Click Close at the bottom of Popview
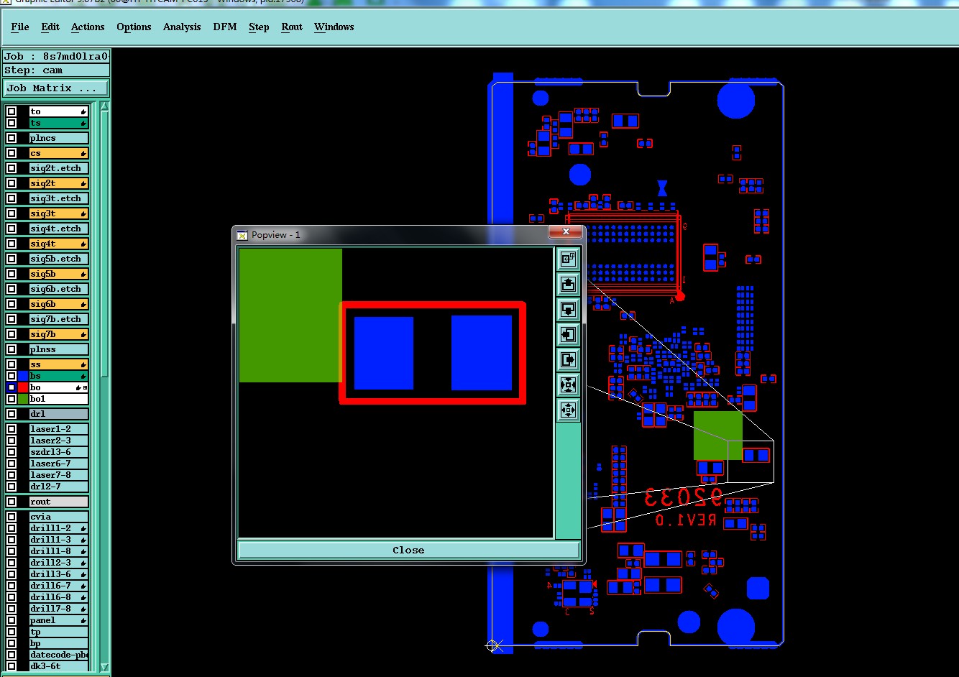 408,550
